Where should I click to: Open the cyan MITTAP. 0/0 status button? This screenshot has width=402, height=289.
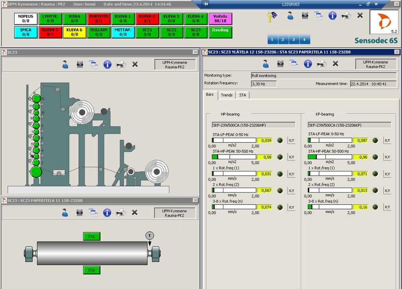[x=123, y=32]
